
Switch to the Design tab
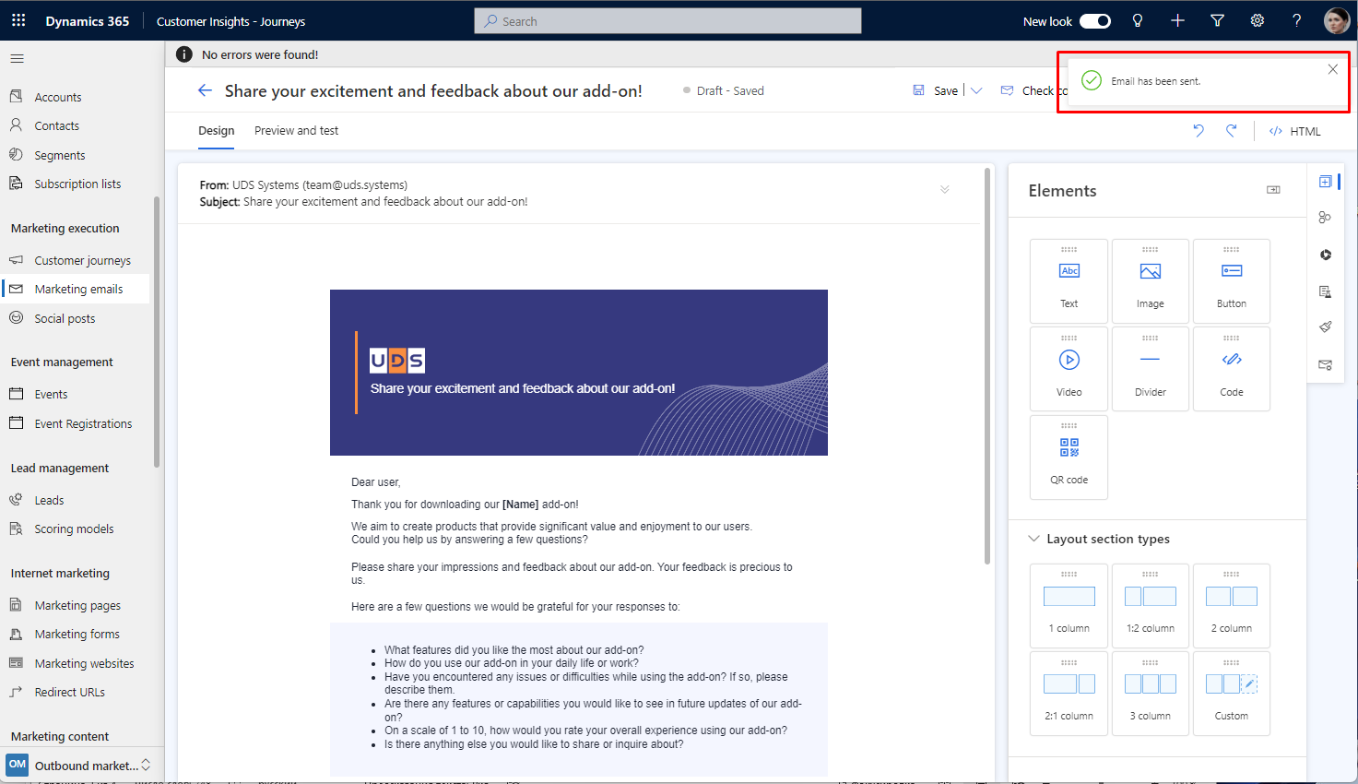pos(217,131)
